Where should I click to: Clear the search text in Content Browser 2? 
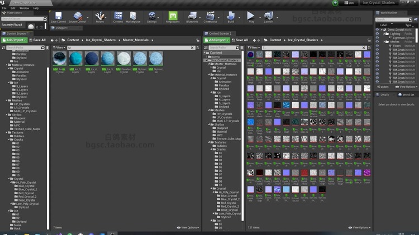[x=364, y=47]
